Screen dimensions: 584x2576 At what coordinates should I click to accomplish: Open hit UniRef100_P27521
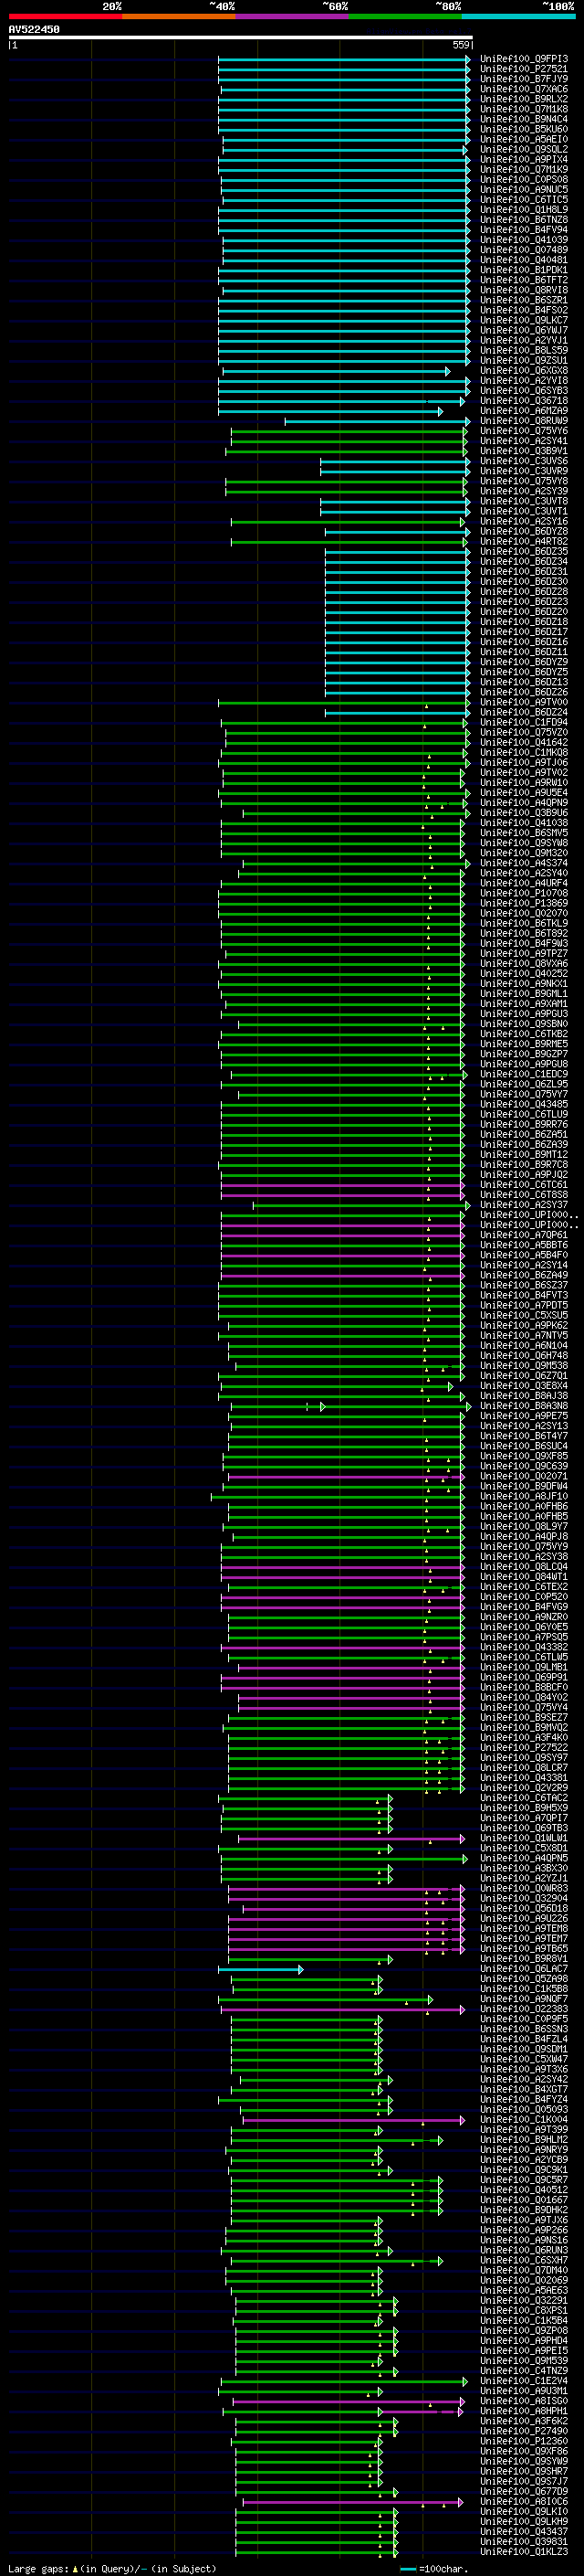pos(524,69)
